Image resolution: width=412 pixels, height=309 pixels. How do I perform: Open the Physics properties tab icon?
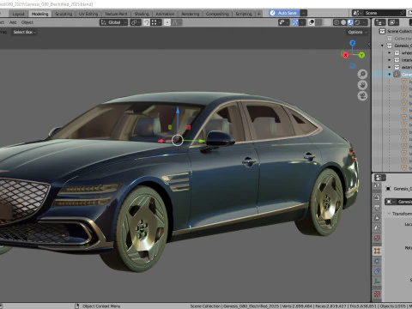pos(377,261)
